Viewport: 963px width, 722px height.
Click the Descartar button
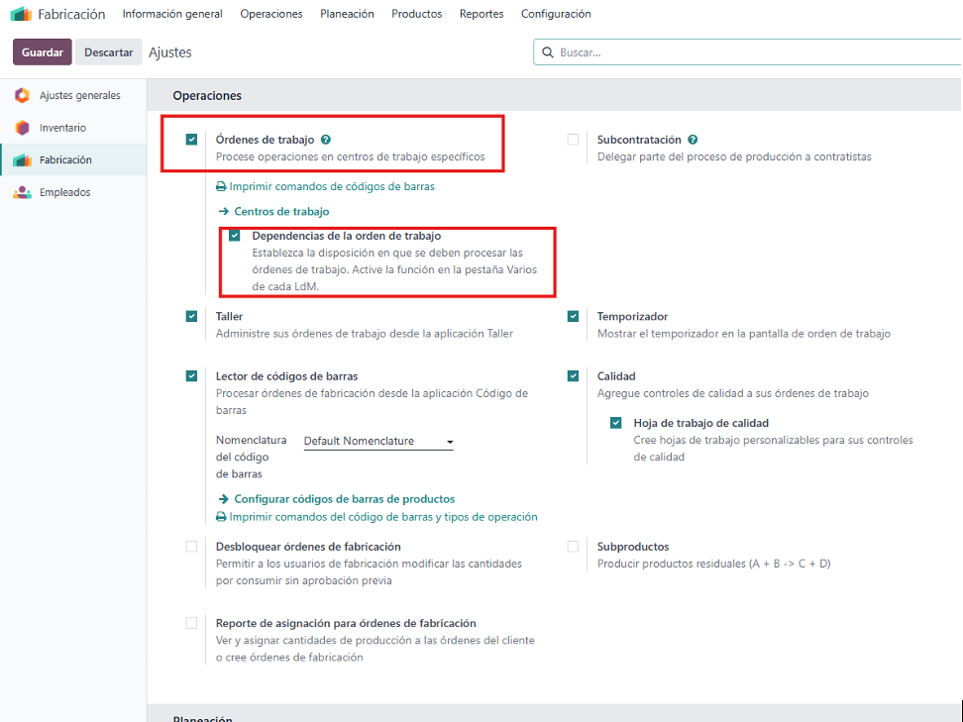pyautogui.click(x=109, y=52)
